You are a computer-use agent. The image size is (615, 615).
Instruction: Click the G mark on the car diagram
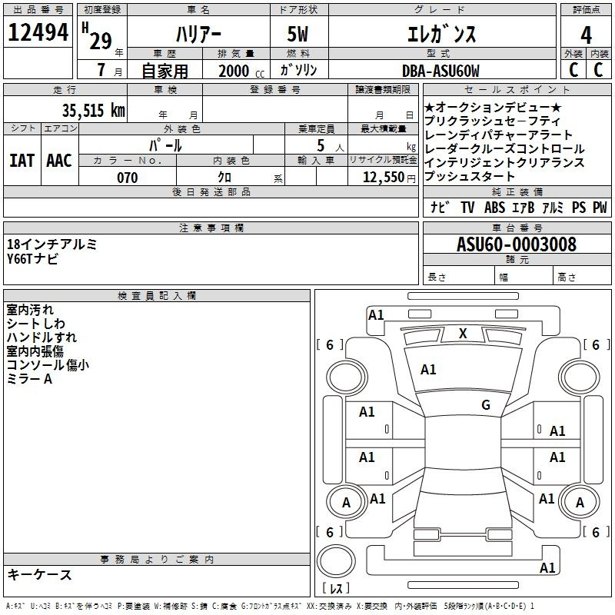pyautogui.click(x=485, y=405)
